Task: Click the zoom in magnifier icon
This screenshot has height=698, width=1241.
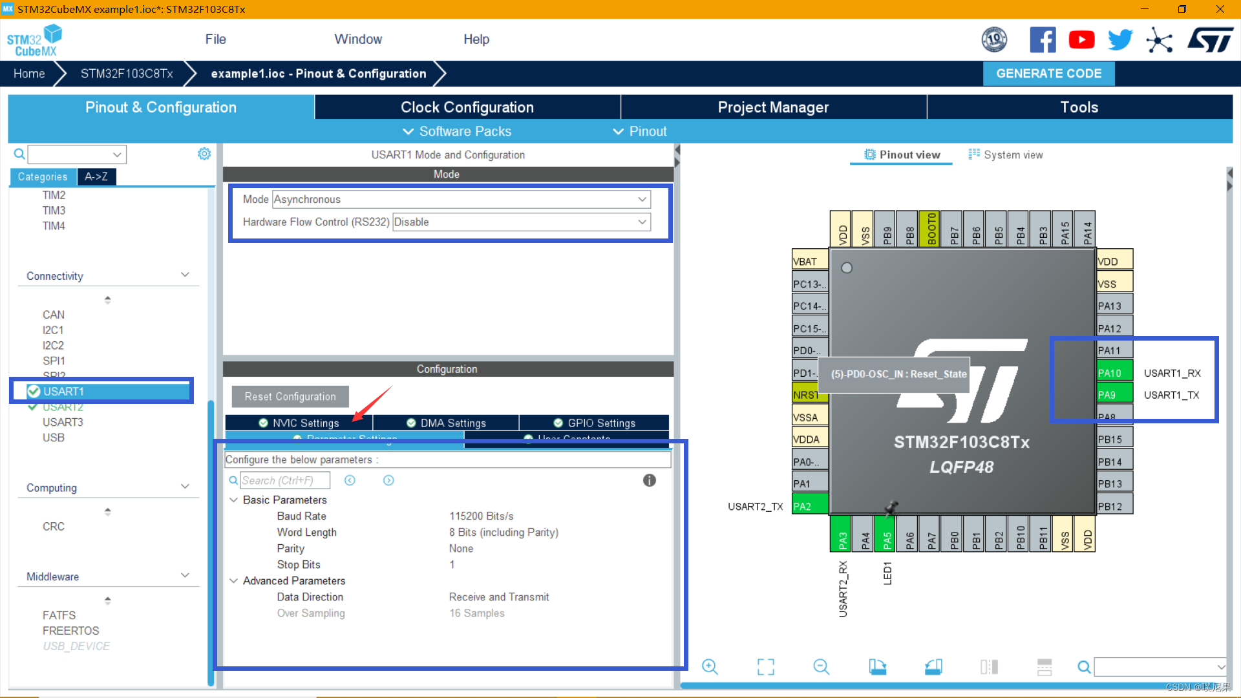Action: (x=710, y=666)
